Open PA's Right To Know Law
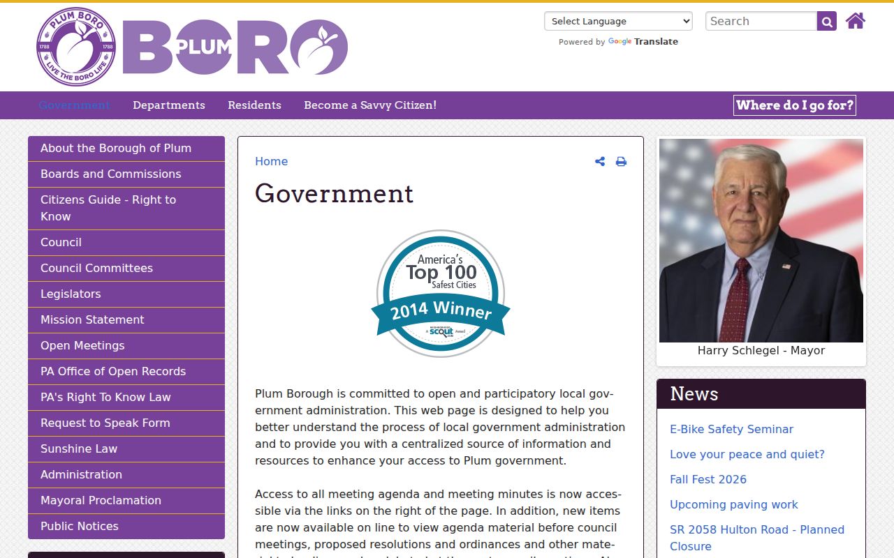The width and height of the screenshot is (894, 558). (x=126, y=398)
